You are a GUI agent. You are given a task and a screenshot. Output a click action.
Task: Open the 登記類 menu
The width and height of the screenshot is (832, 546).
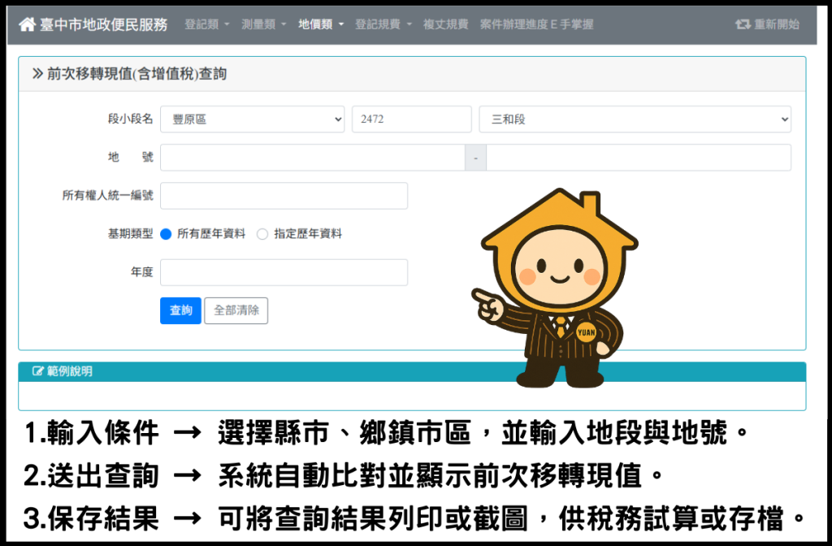tap(206, 24)
